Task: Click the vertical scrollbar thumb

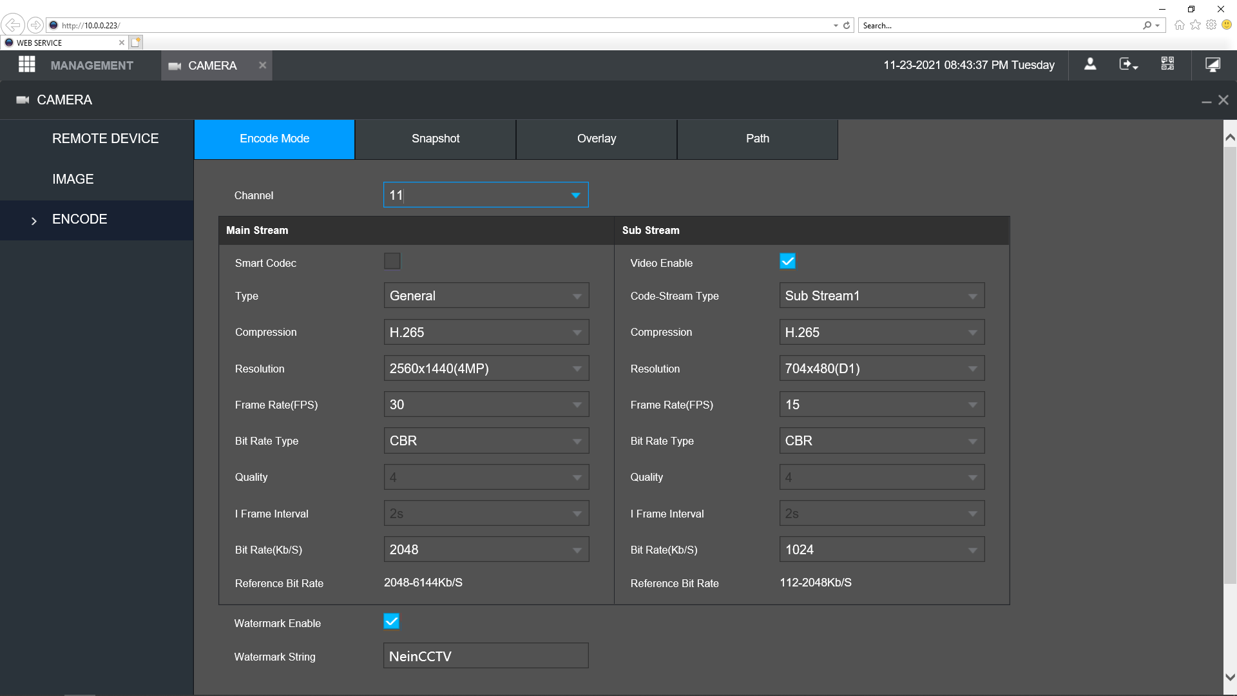Action: 1230,365
